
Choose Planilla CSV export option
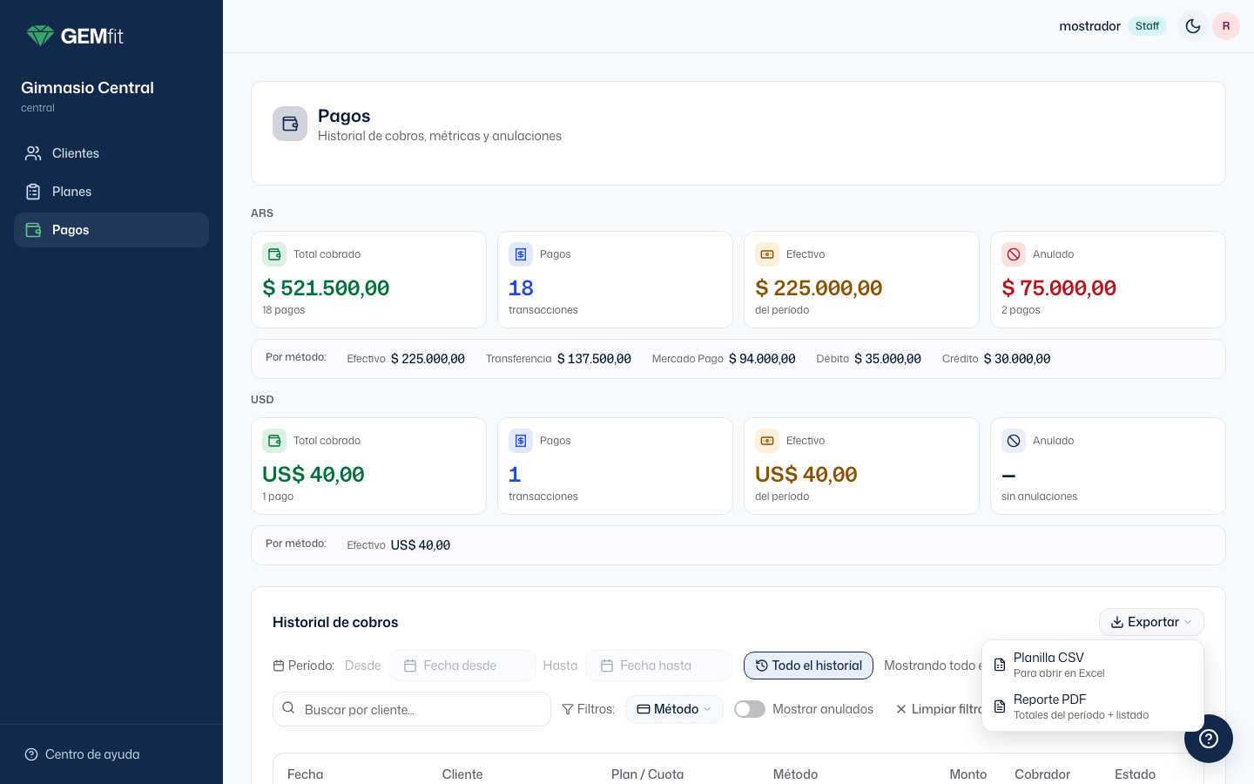[1093, 665]
